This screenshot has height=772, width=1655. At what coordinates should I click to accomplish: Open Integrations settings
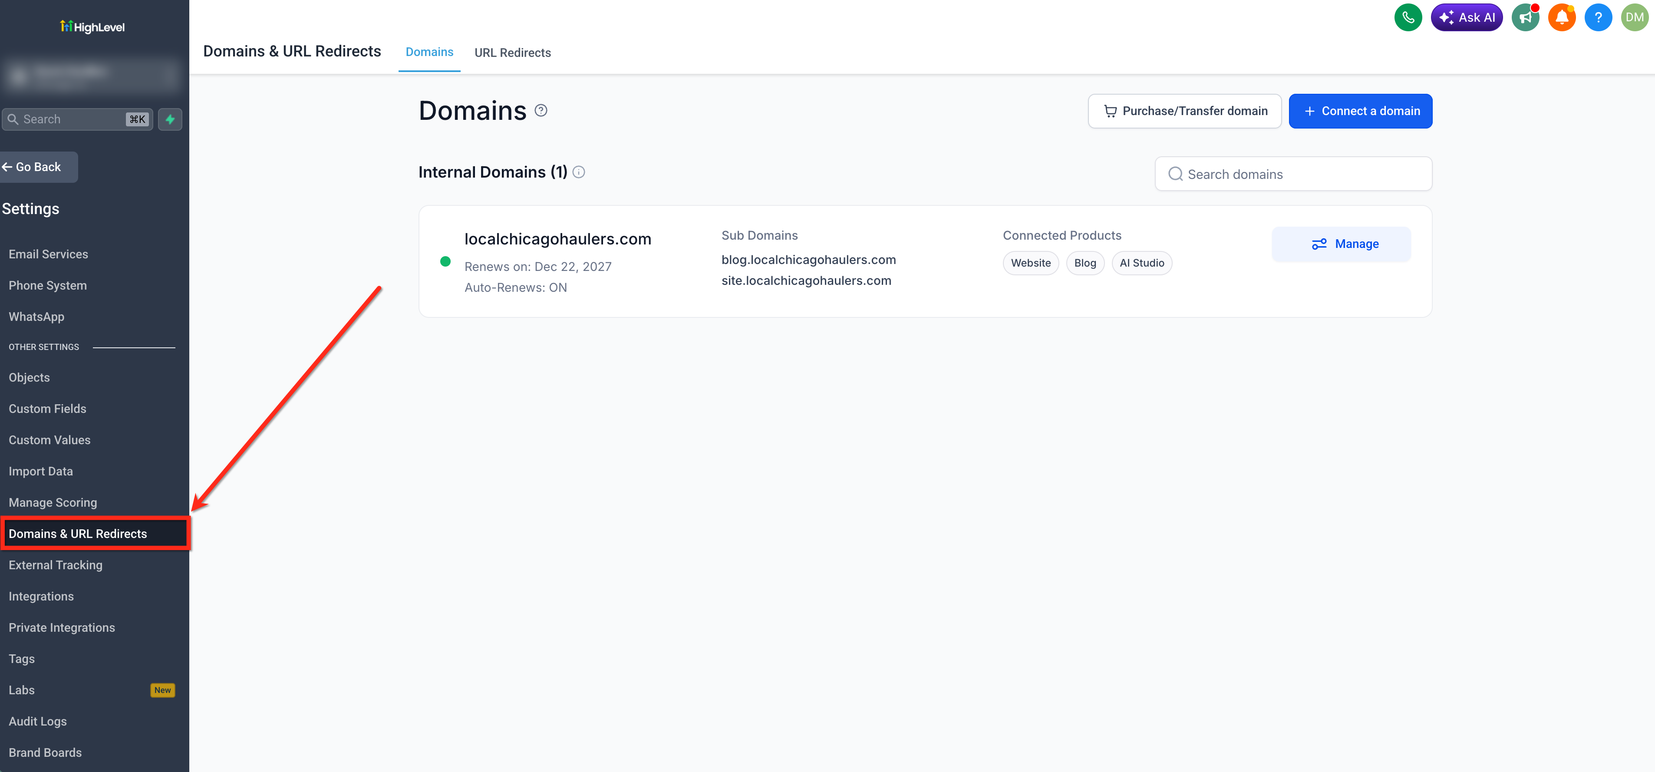click(41, 597)
